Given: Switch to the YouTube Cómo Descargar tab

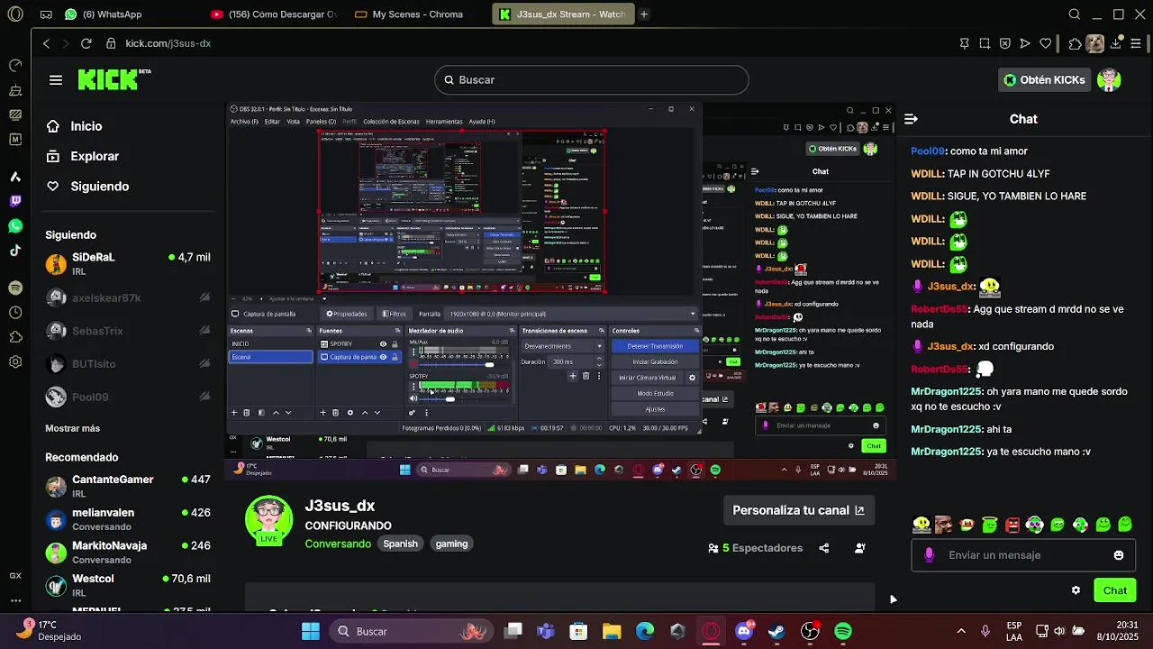Looking at the screenshot, I should click(273, 14).
